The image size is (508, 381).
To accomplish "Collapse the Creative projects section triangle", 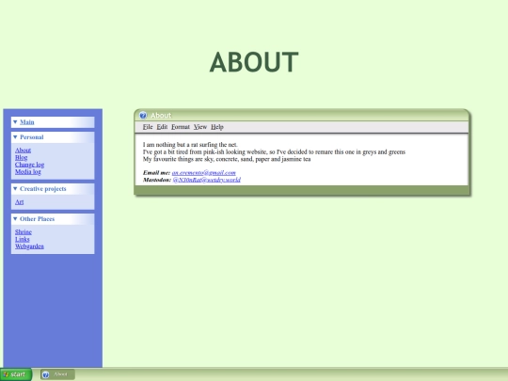I will coord(15,188).
